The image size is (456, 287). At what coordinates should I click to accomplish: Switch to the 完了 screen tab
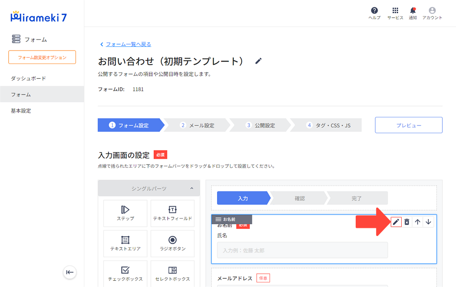357,198
